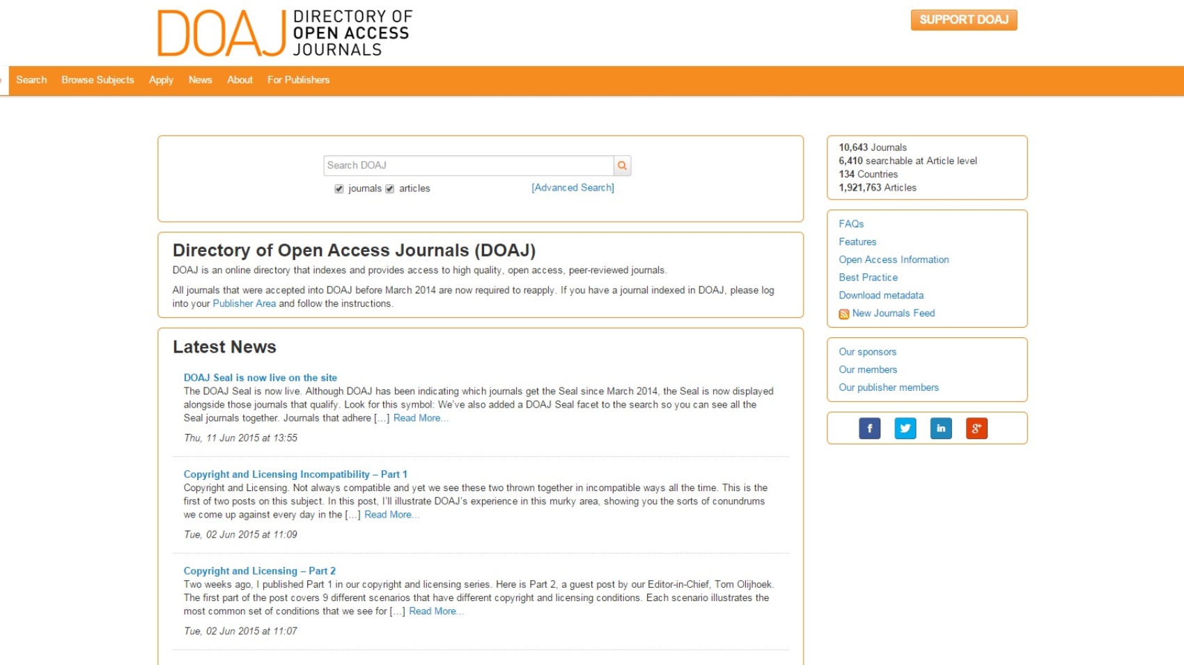Viewport: 1184px width, 665px height.
Task: Open the Our sponsors link
Action: (867, 352)
